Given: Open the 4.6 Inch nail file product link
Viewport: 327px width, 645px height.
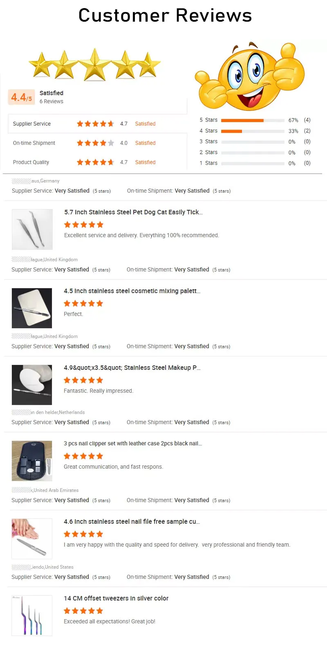Looking at the screenshot, I should click(x=132, y=521).
